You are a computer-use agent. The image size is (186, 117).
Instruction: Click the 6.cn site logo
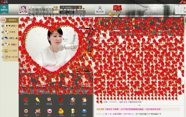click(x=4, y=2)
